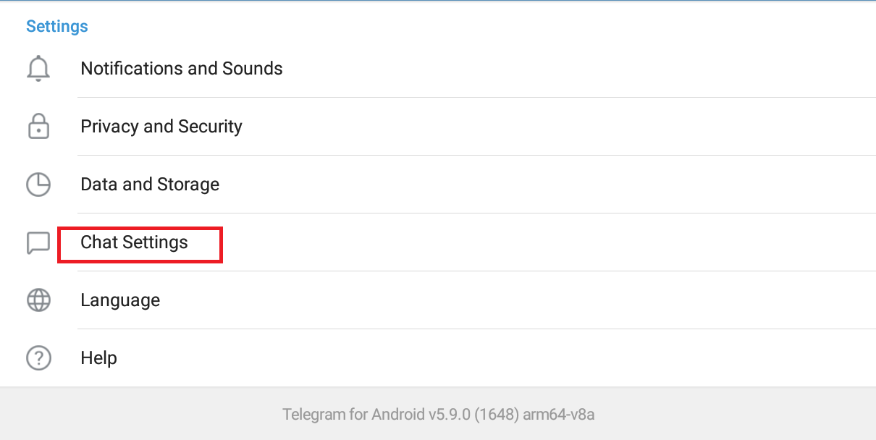This screenshot has width=876, height=440.
Task: Click the pie chart Data icon
Action: point(38,185)
